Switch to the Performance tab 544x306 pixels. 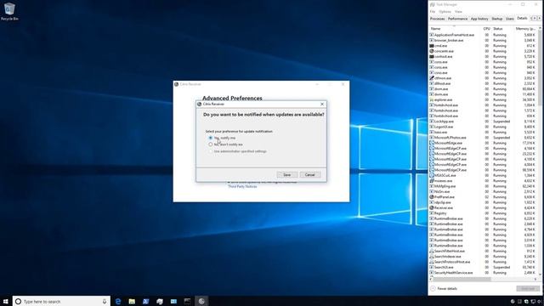click(457, 19)
